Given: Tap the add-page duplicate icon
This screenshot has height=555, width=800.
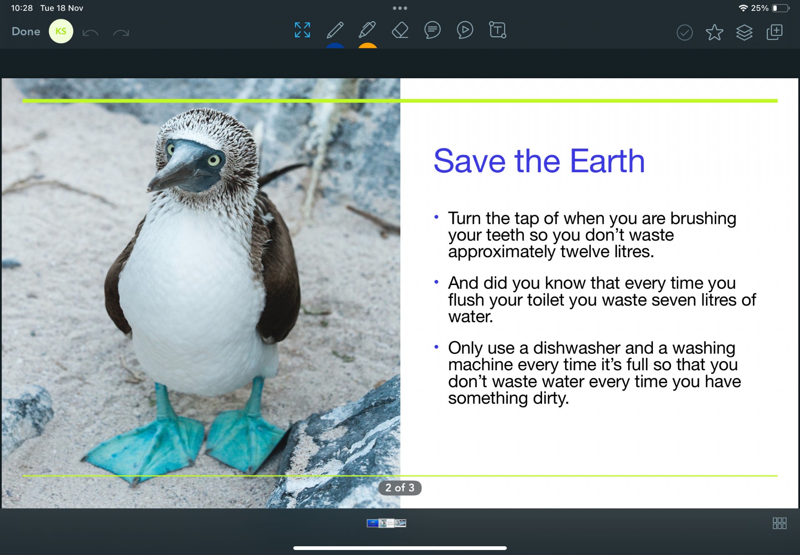Looking at the screenshot, I should pos(775,32).
